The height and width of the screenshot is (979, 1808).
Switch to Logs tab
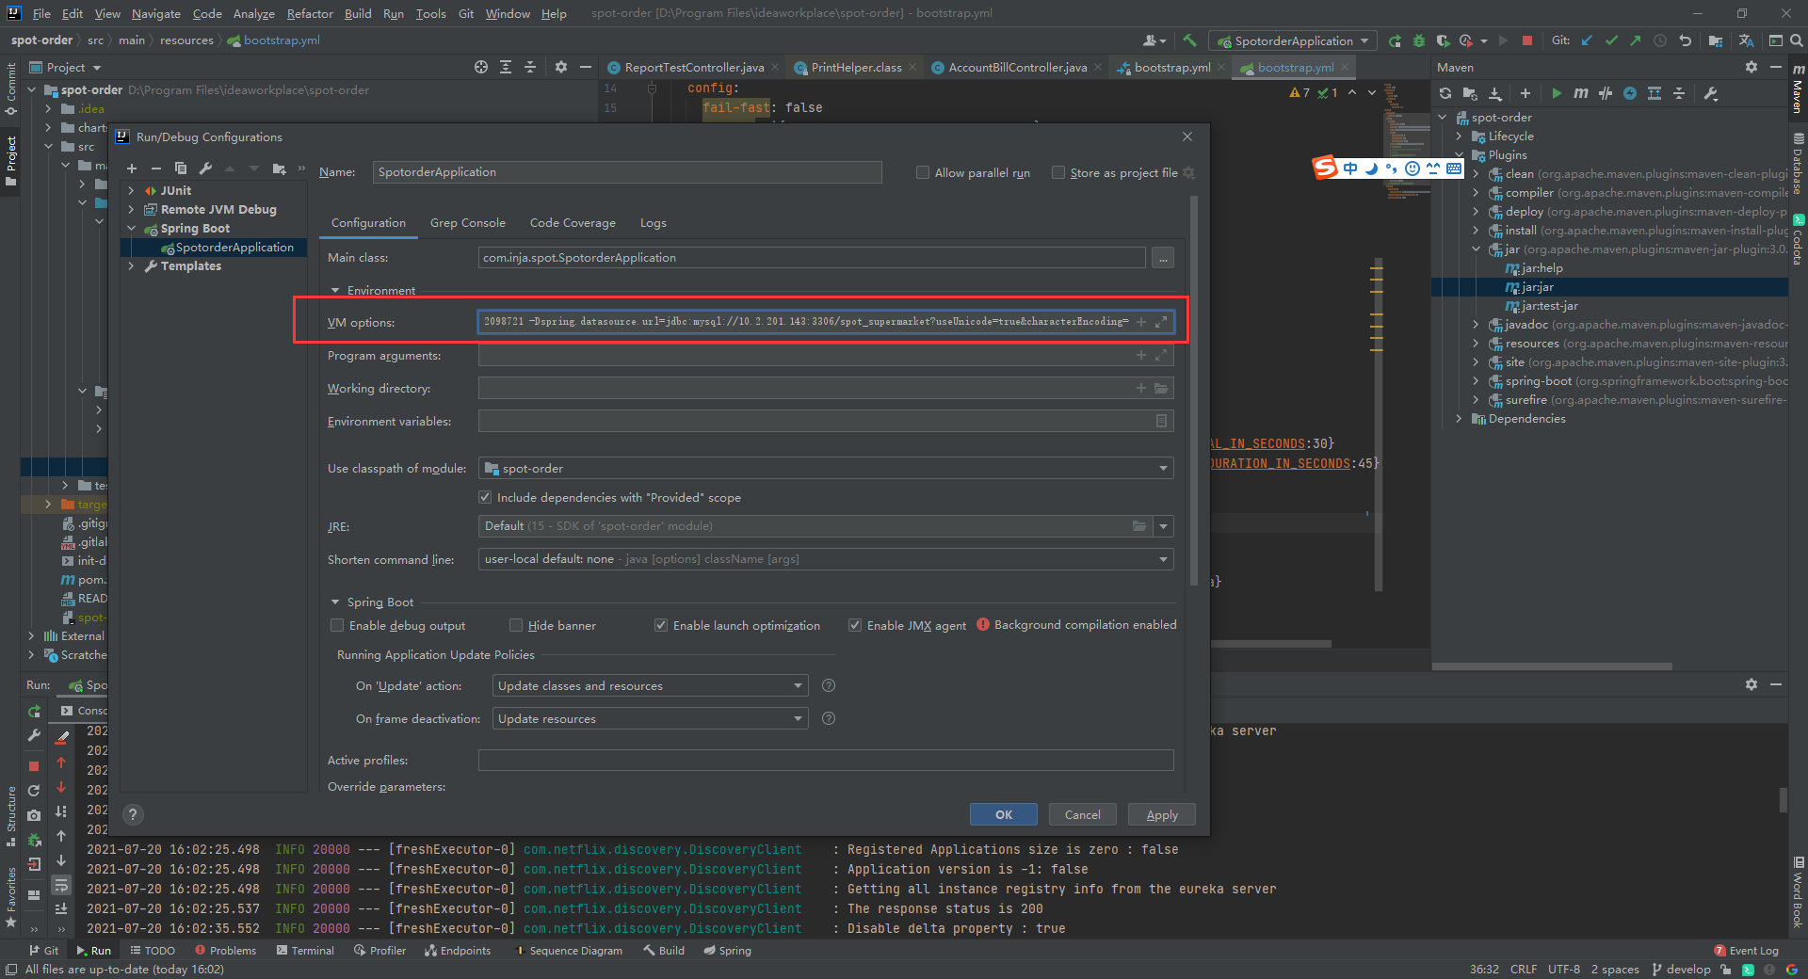point(653,223)
